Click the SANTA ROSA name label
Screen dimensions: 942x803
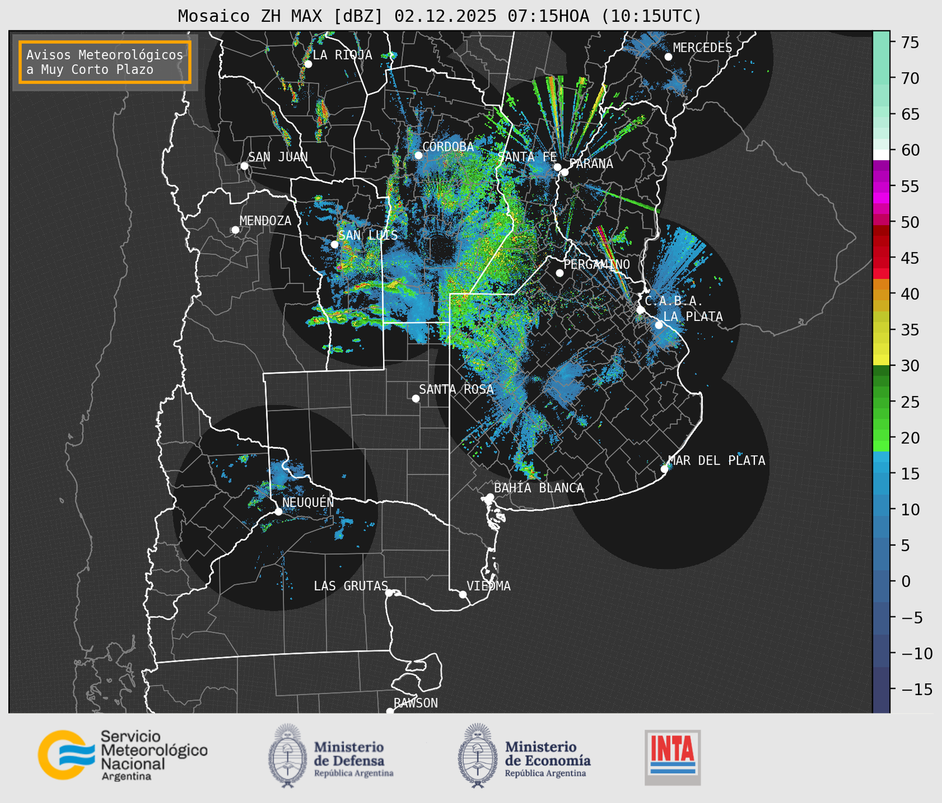click(x=456, y=389)
